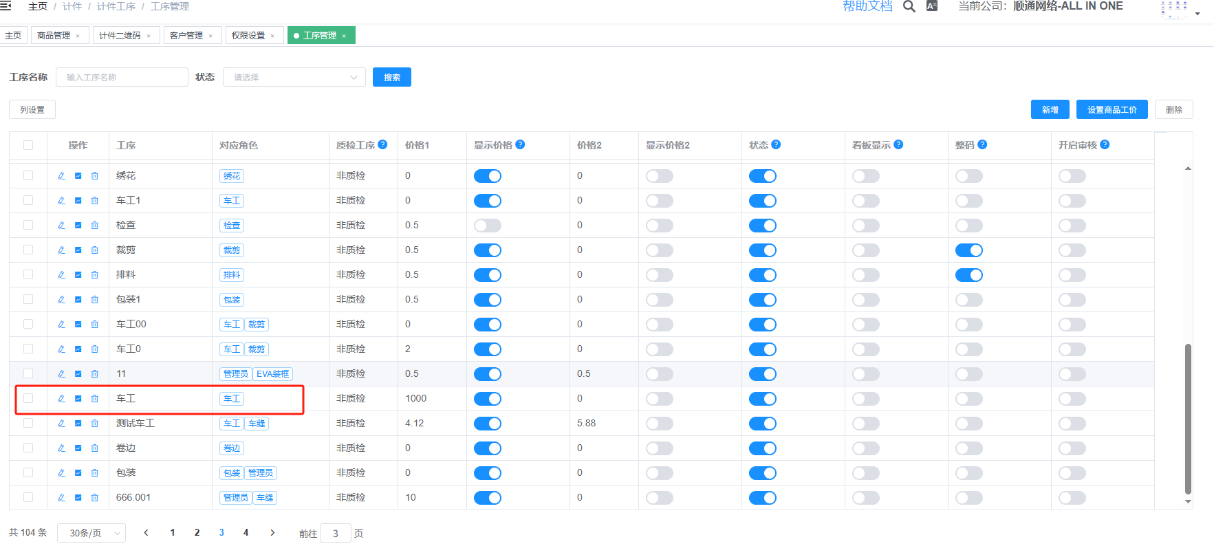This screenshot has height=546, width=1214.
Task: Open the chart icon for 检查 row
Action: (x=78, y=226)
